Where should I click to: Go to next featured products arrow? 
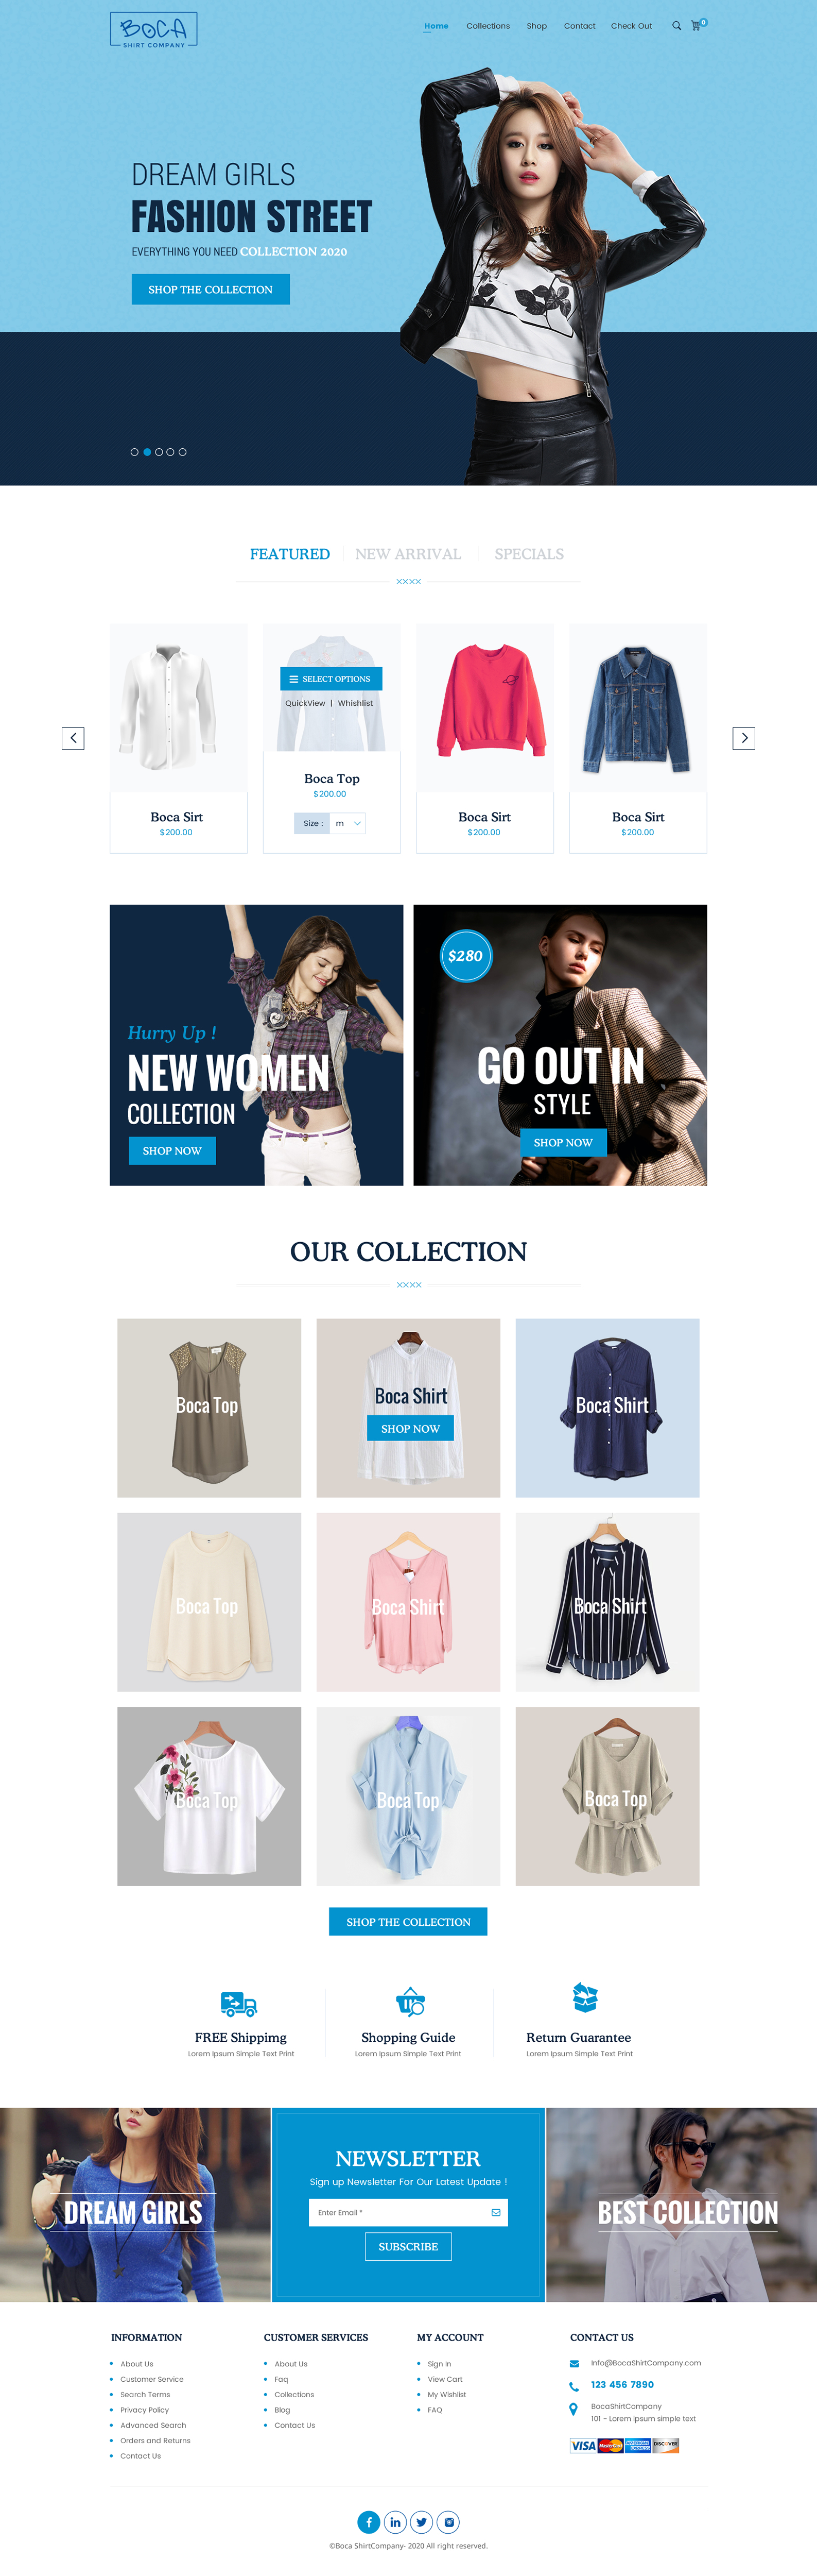point(743,738)
